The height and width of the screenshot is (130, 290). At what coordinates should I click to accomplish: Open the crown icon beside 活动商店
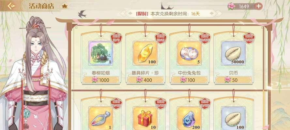pyautogui.click(x=65, y=6)
